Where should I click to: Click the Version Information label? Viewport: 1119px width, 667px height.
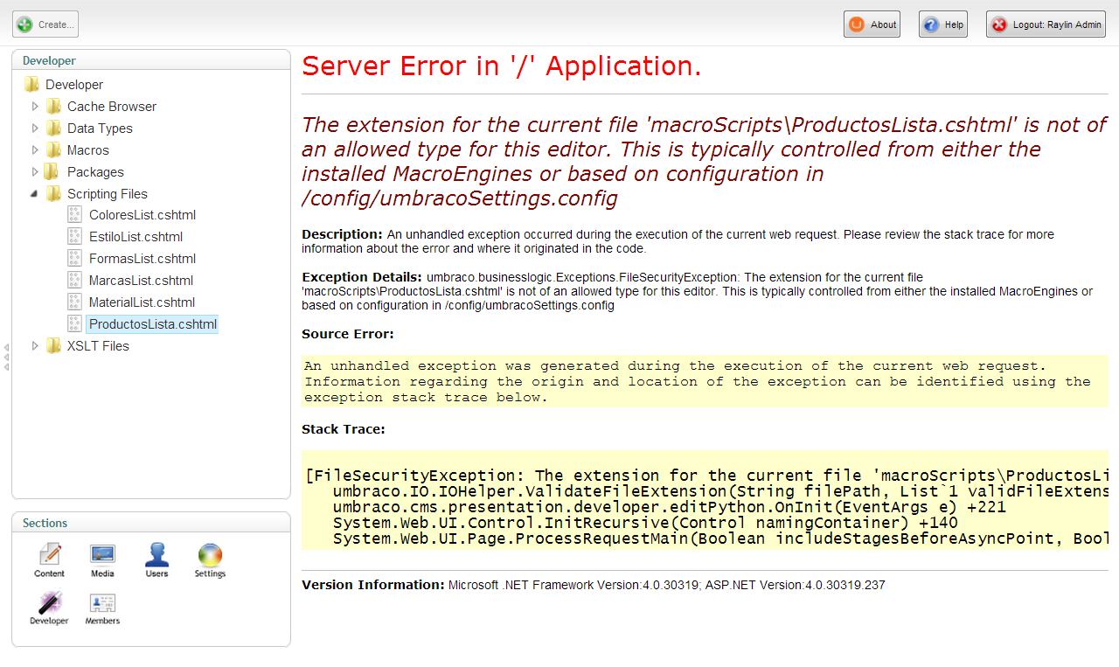(373, 585)
